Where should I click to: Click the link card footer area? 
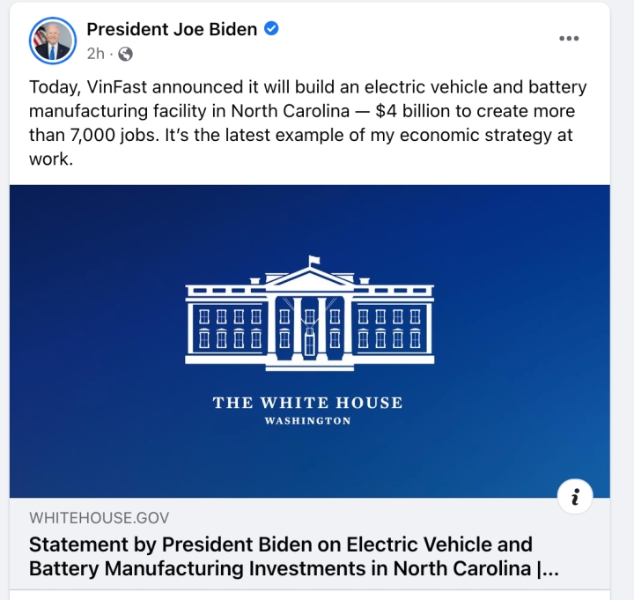pyautogui.click(x=310, y=544)
